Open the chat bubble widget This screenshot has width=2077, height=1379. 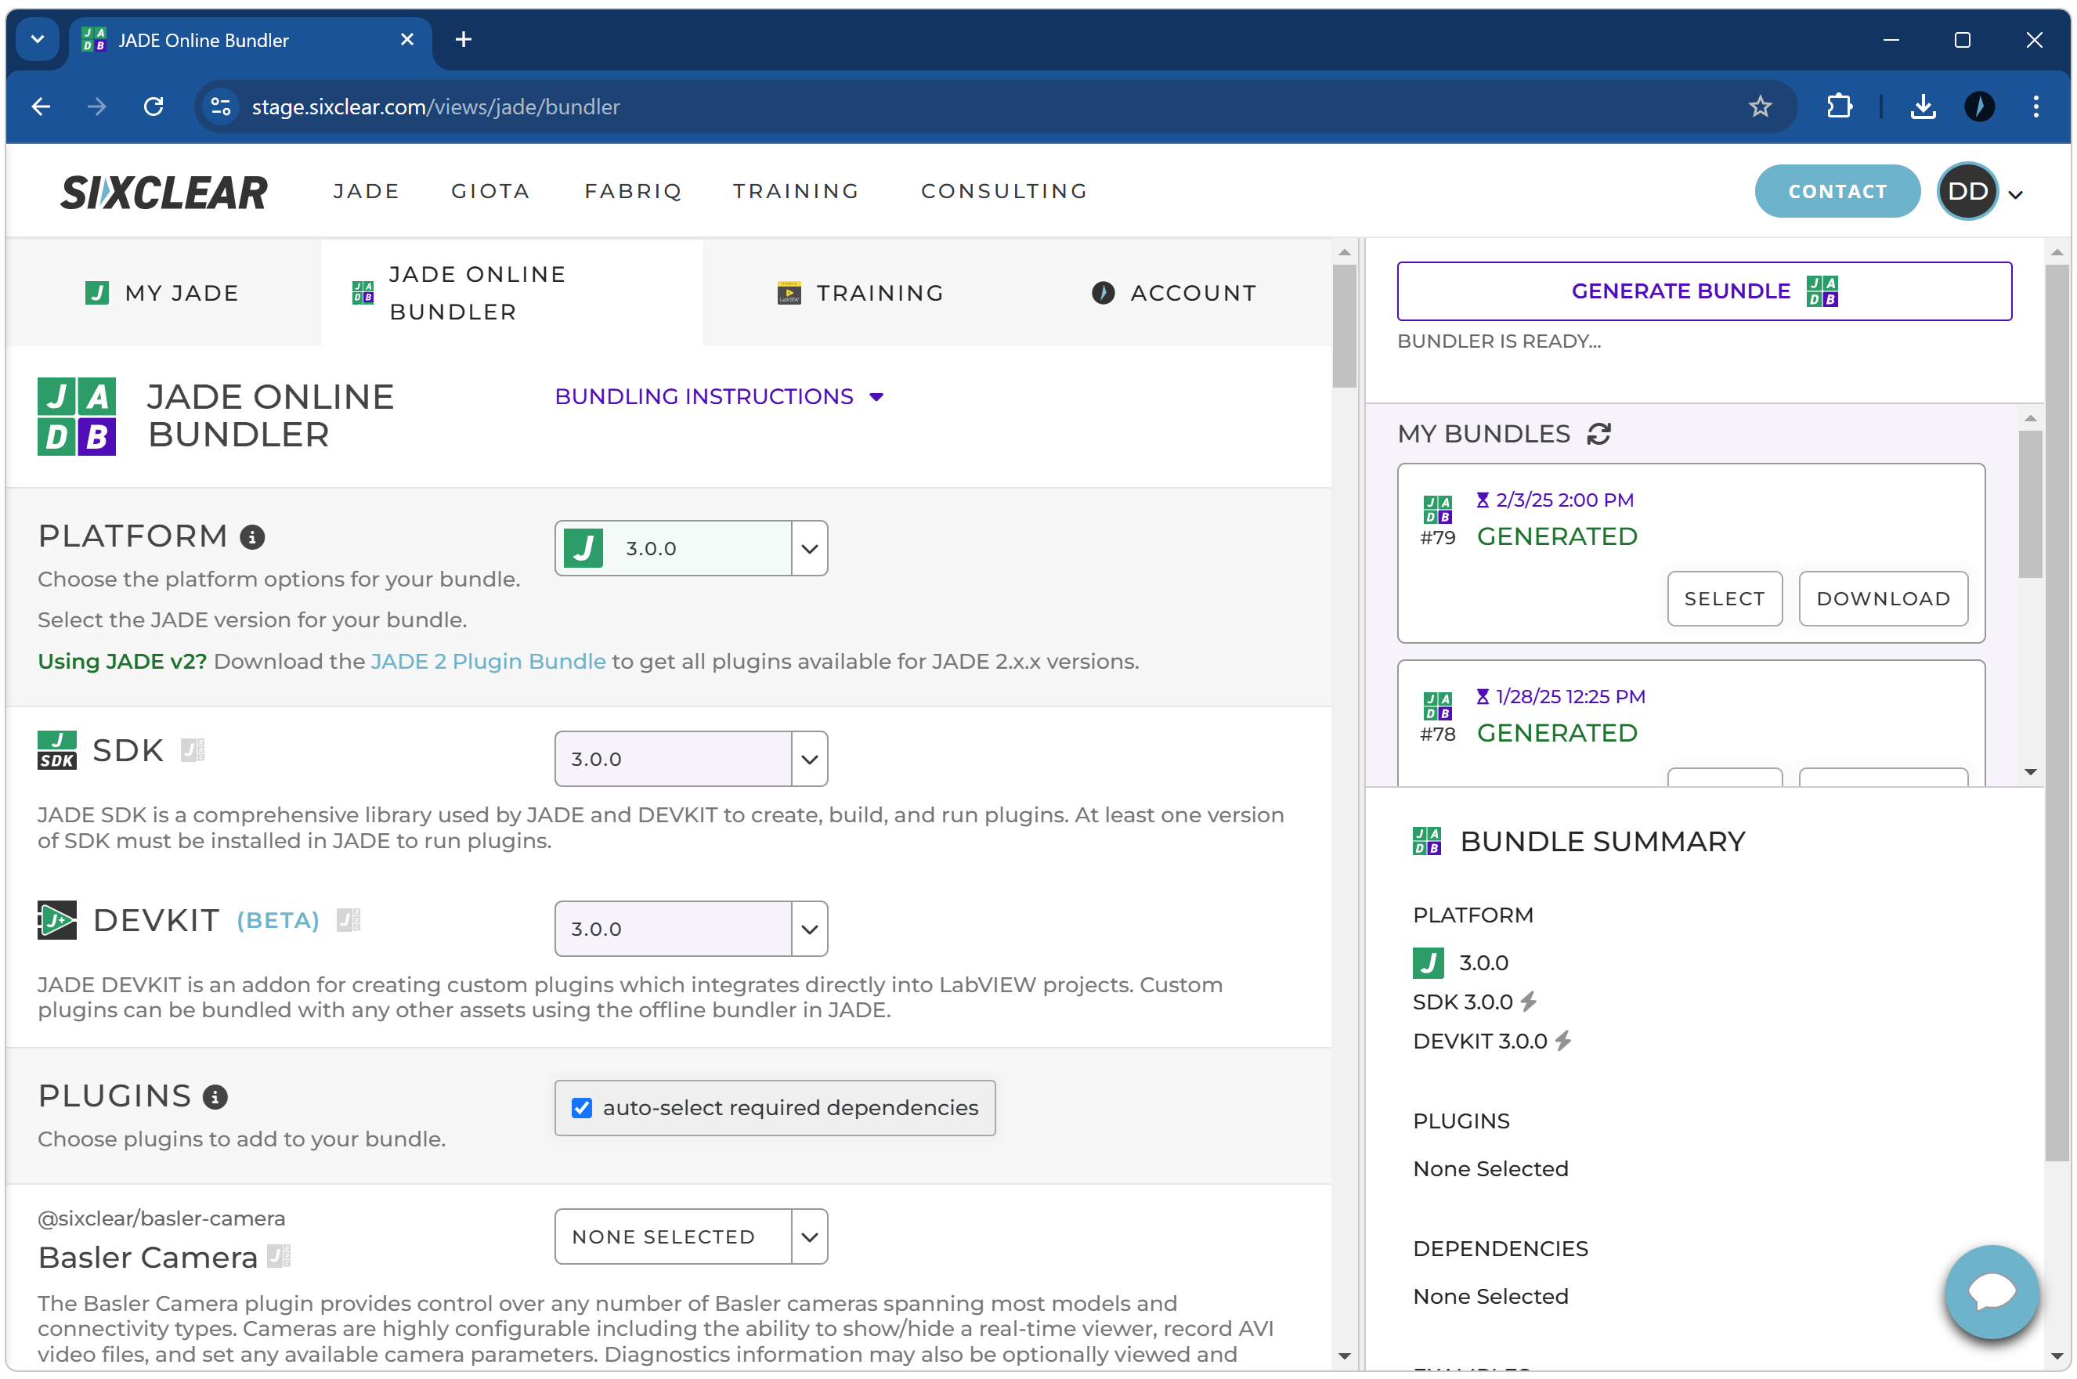tap(1991, 1291)
